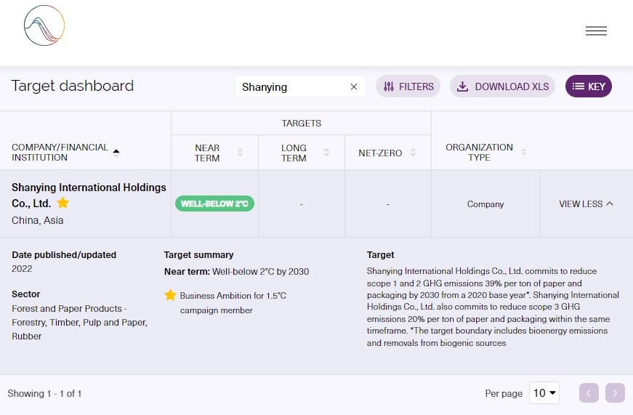
Task: Sort the Near Term column
Action: (240, 152)
